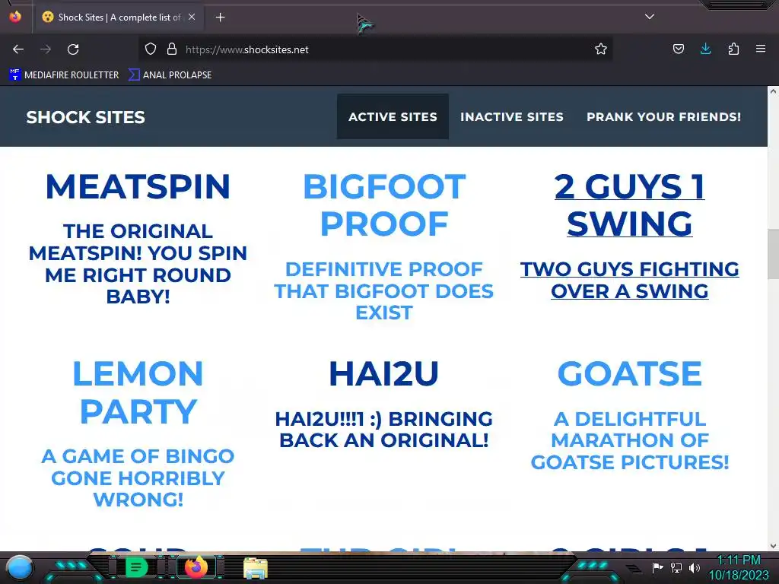Open Prank Your Friends menu item

coord(663,116)
